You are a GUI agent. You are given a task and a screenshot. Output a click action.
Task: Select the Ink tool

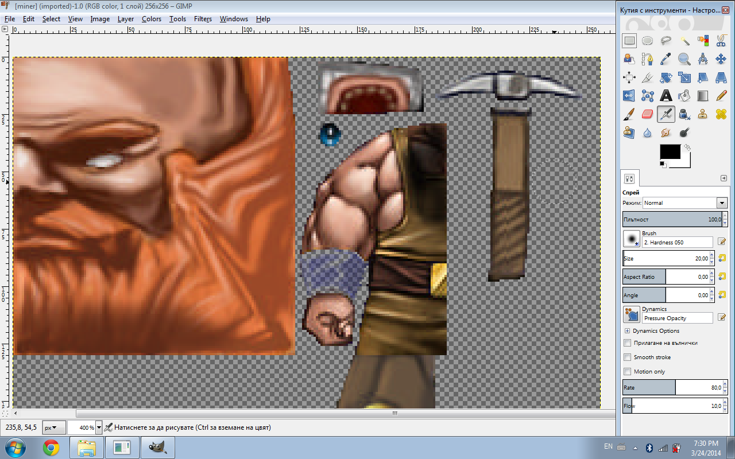(x=684, y=114)
